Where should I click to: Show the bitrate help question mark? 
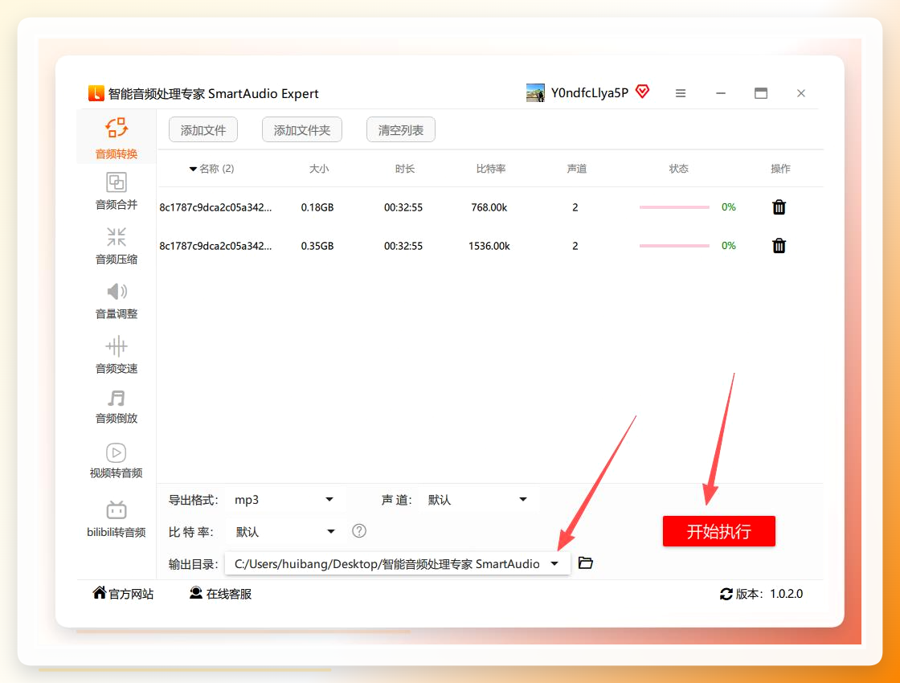click(359, 531)
